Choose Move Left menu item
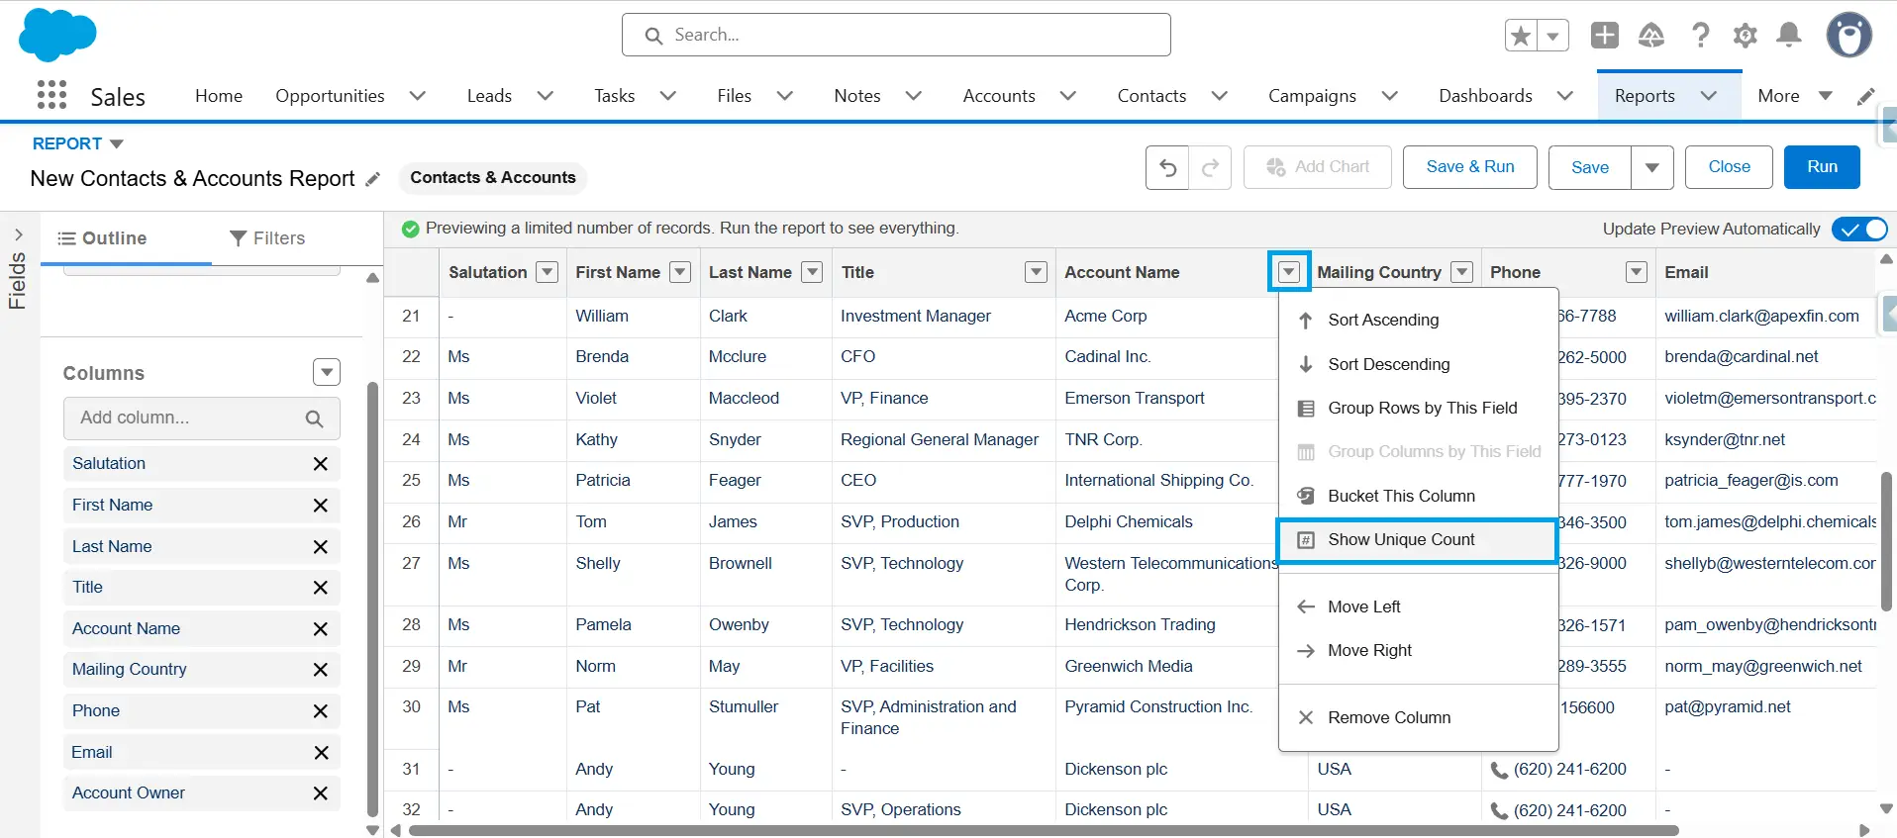 1419,607
